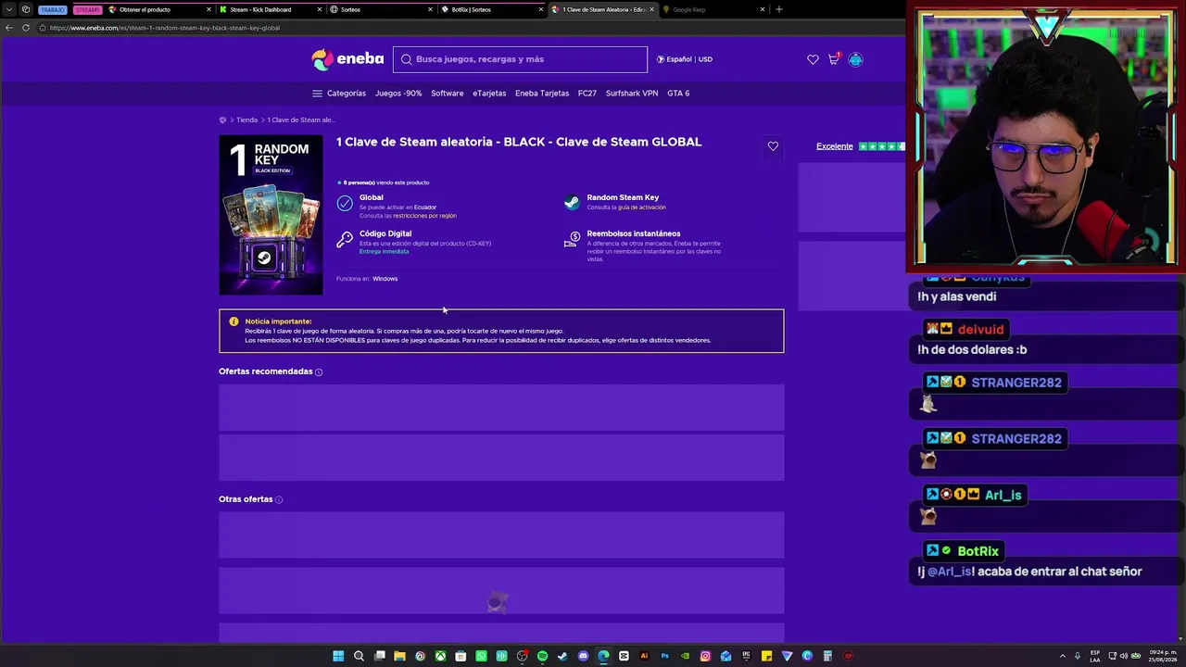
Task: Change language and currency Español | USD
Action: pyautogui.click(x=685, y=59)
